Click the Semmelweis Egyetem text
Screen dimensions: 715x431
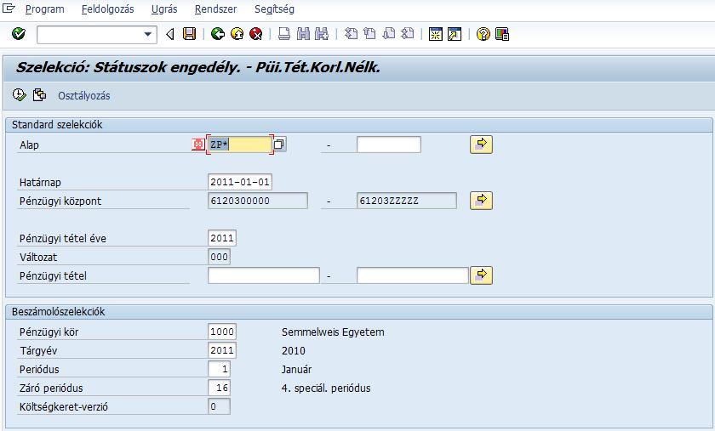(x=333, y=332)
